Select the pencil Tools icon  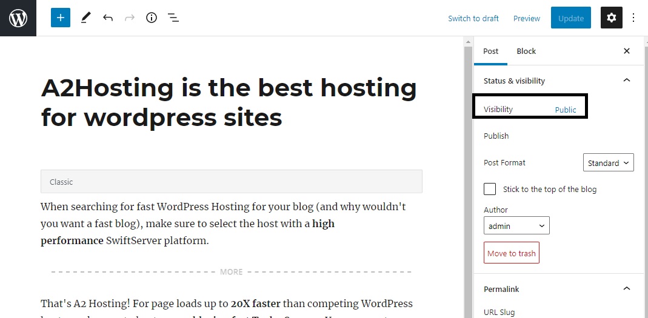click(85, 18)
